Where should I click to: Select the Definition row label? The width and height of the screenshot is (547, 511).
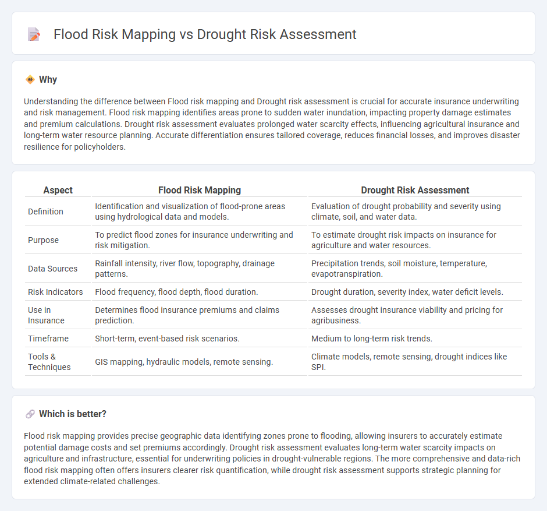(x=46, y=212)
